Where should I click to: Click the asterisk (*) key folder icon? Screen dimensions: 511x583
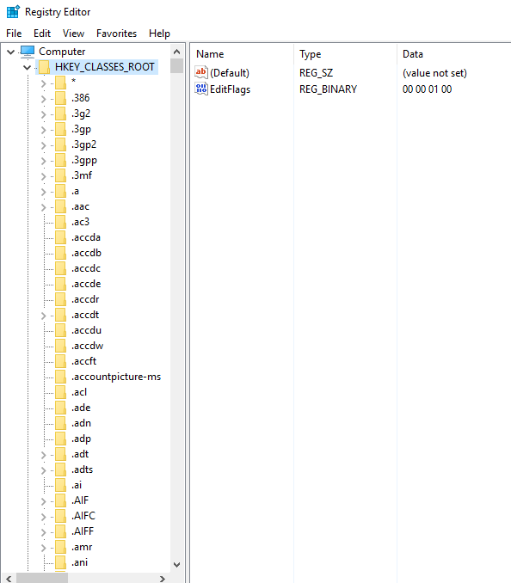[x=60, y=83]
